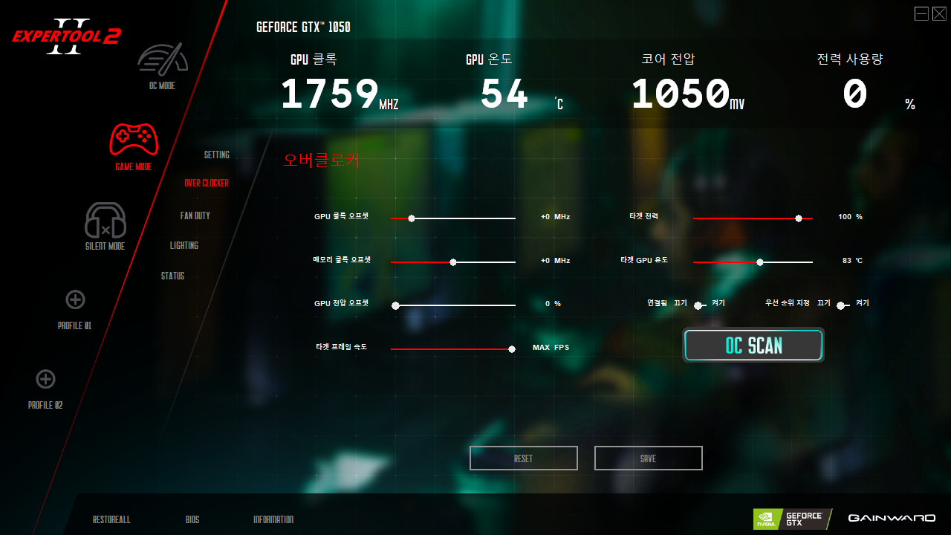This screenshot has height=535, width=951.
Task: Add Profile 01 via plus icon
Action: [x=75, y=299]
